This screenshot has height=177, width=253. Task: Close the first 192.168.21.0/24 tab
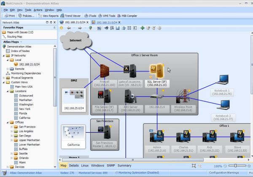tap(87, 22)
